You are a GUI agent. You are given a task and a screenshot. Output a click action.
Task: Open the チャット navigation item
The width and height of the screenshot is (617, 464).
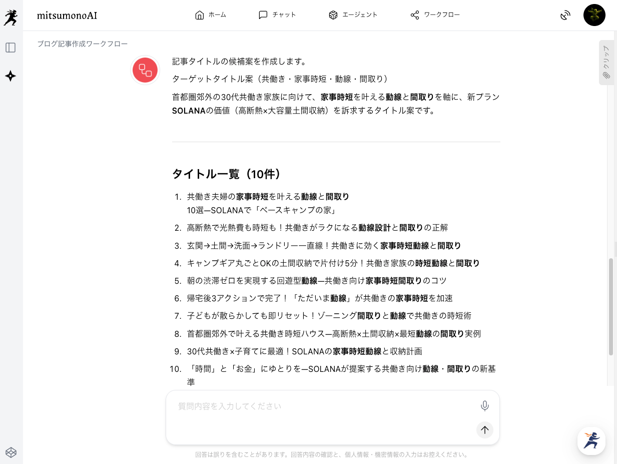coord(277,15)
